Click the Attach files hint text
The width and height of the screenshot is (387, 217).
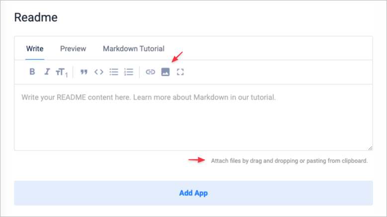pos(289,161)
